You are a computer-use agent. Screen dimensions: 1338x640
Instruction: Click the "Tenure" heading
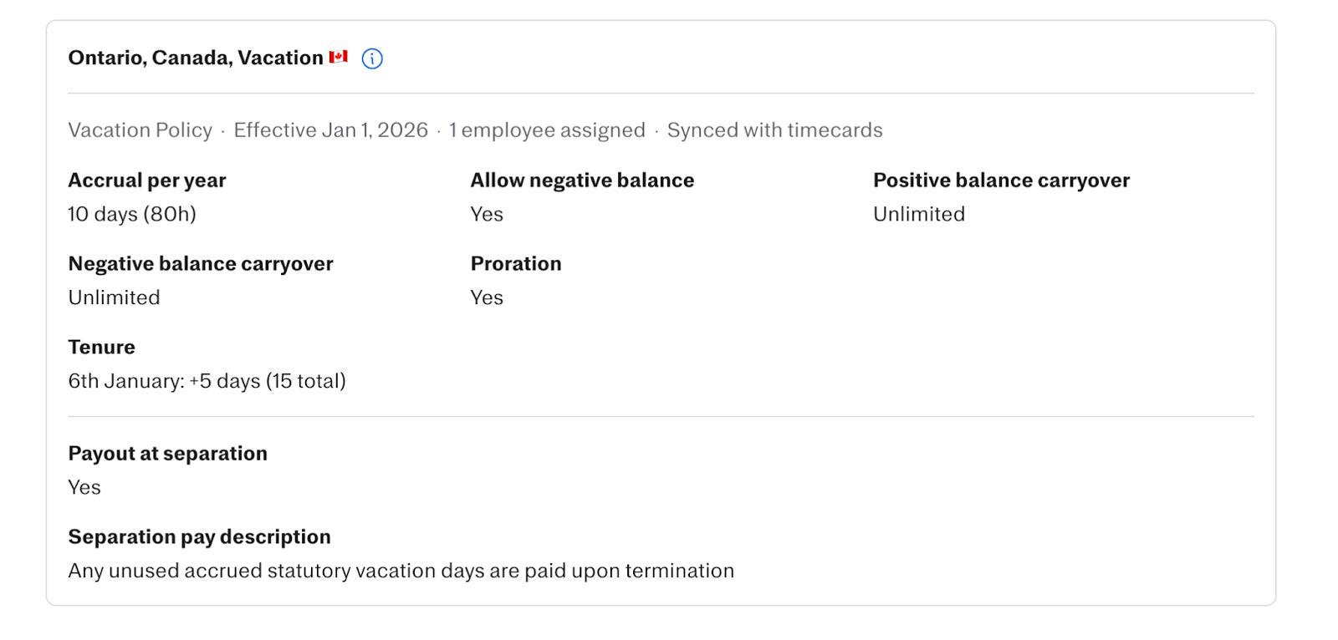(101, 348)
